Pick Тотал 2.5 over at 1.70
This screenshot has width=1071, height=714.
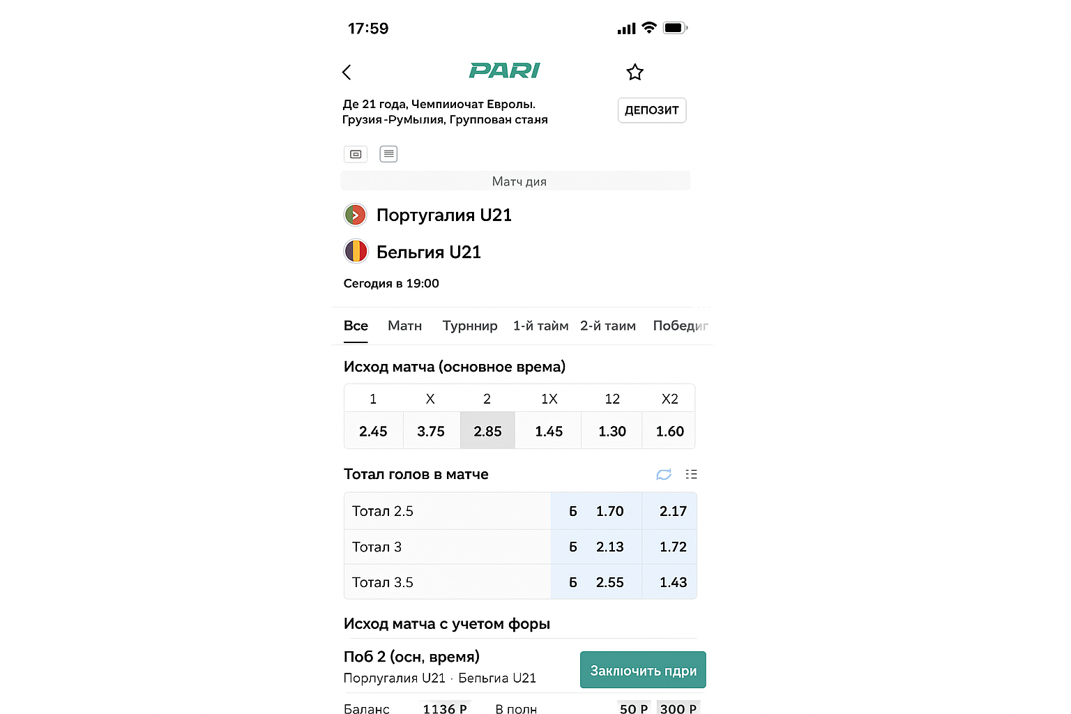point(597,511)
